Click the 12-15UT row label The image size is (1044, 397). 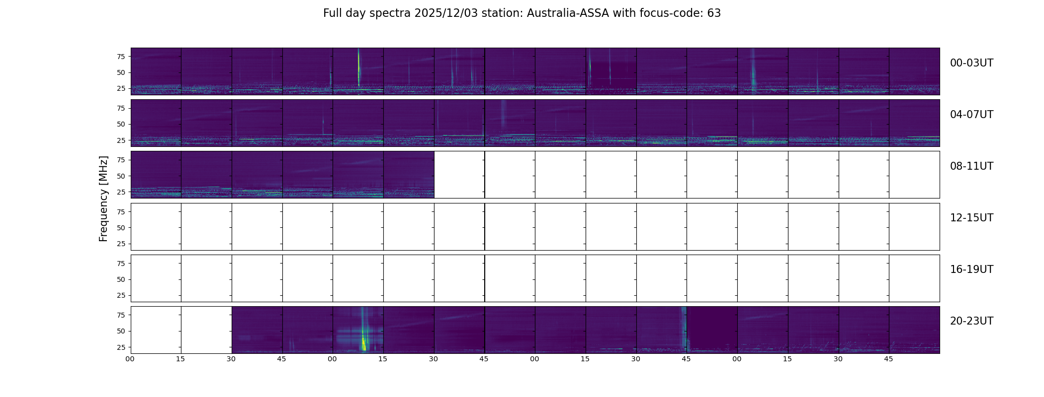click(x=971, y=218)
